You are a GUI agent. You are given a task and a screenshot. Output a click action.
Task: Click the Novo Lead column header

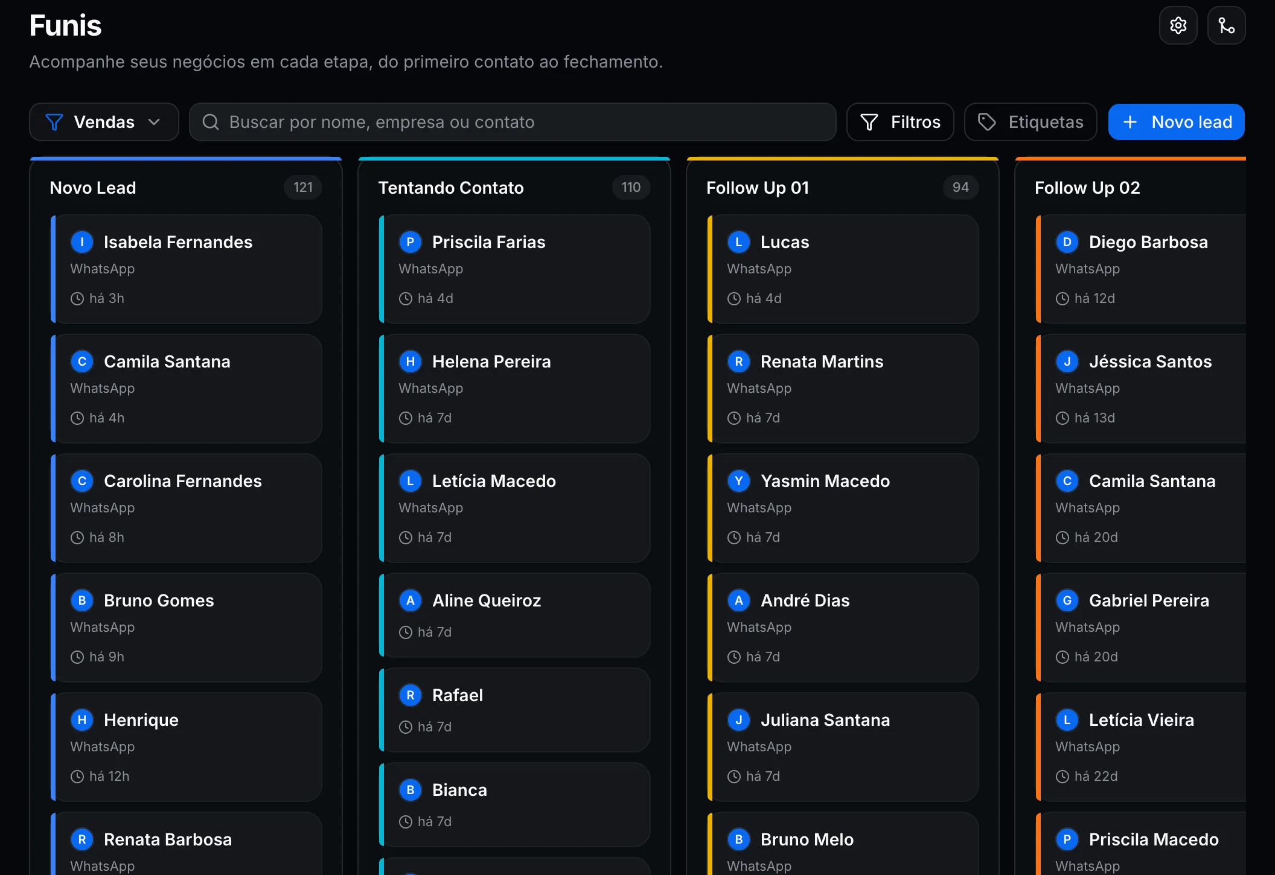click(93, 188)
